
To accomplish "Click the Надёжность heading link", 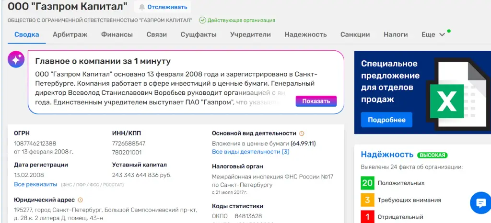I will [387, 155].
